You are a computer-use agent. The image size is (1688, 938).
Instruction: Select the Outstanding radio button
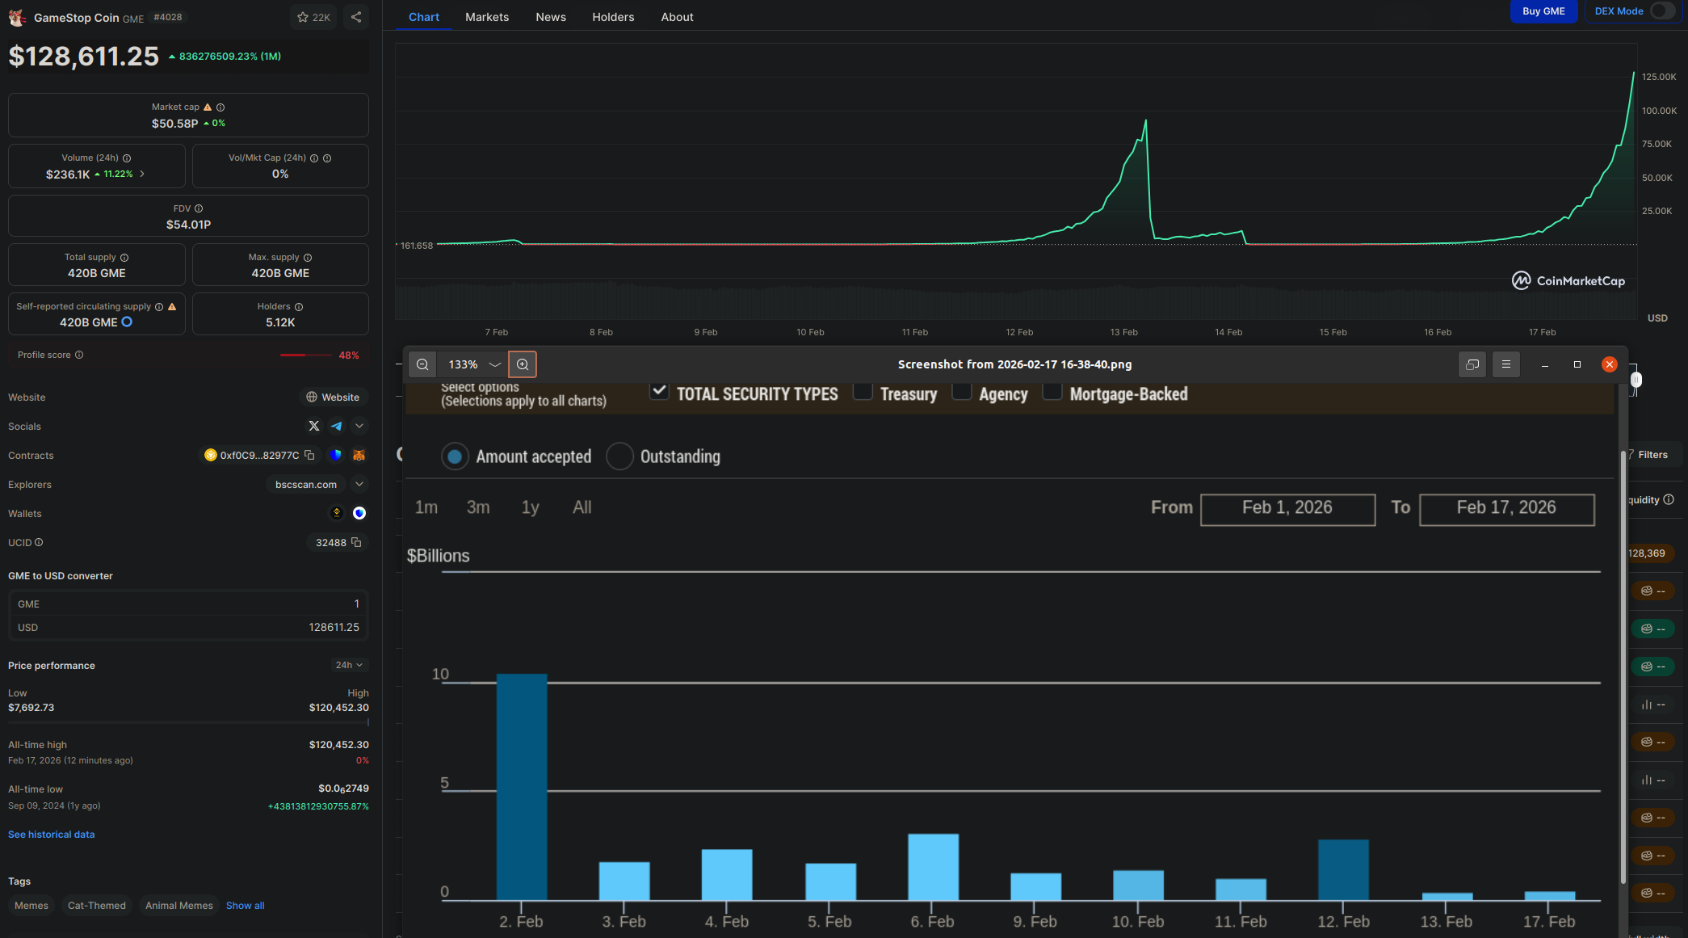click(x=619, y=456)
